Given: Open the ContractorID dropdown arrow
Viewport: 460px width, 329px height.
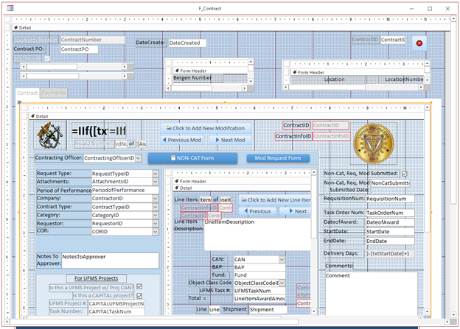Looking at the screenshot, I should click(x=156, y=198).
